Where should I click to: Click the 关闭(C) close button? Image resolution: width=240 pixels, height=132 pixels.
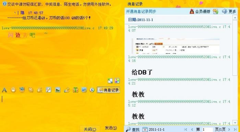coord(90,129)
